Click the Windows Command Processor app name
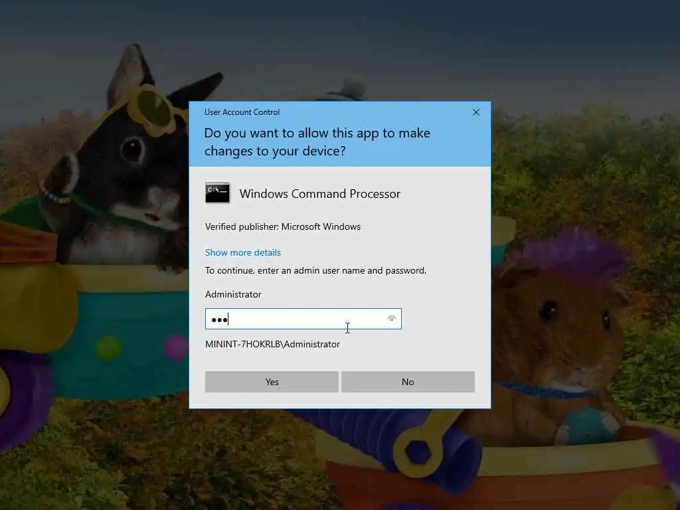This screenshot has width=680, height=510. (x=320, y=193)
